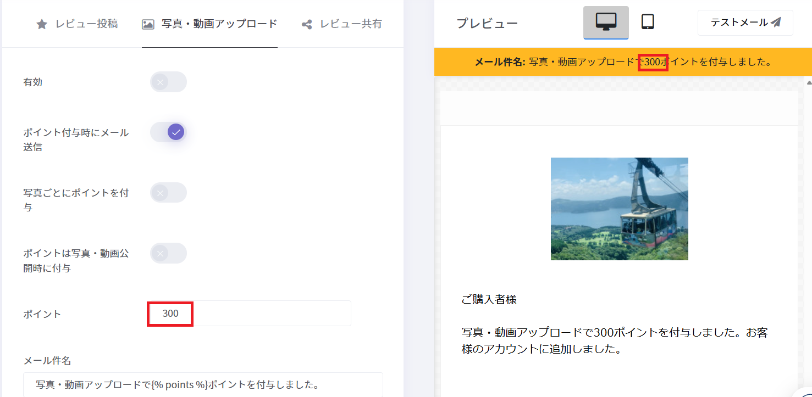Screen dimensions: 812x397
Task: Switch preview to desktop view
Action: click(x=606, y=23)
